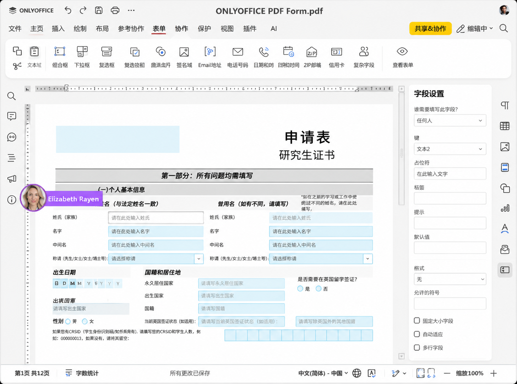This screenshot has width=517, height=384.
Task: Select the 女 gender radio button
Action: click(x=85, y=321)
